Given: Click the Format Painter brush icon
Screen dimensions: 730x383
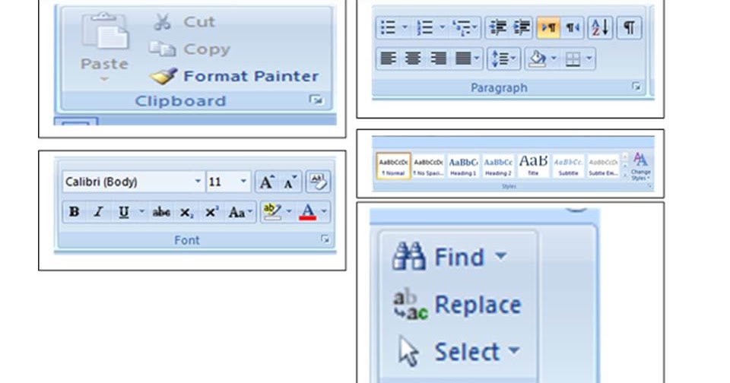Looking at the screenshot, I should click(163, 76).
